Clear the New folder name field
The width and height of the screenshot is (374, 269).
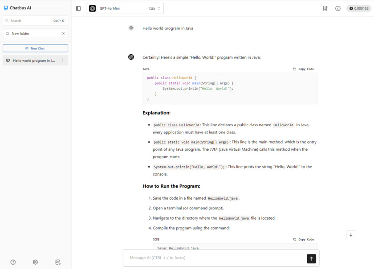click(x=63, y=33)
